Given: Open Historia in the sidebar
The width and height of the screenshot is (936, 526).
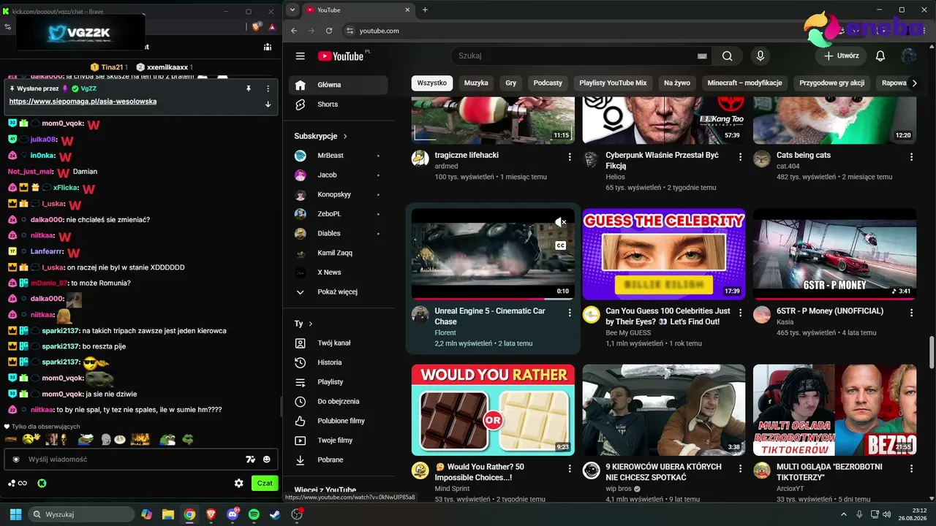Looking at the screenshot, I should click(x=339, y=362).
